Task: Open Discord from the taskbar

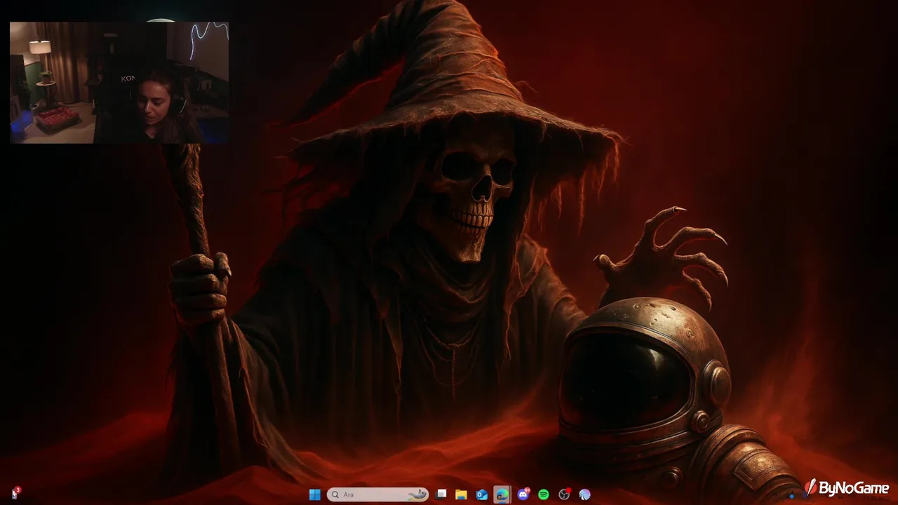Action: pyautogui.click(x=523, y=494)
